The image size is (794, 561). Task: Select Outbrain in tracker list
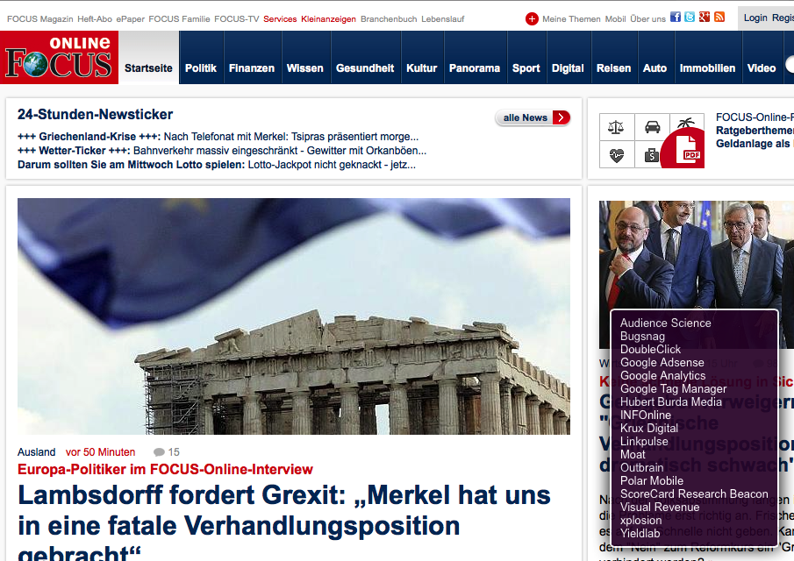pos(641,468)
